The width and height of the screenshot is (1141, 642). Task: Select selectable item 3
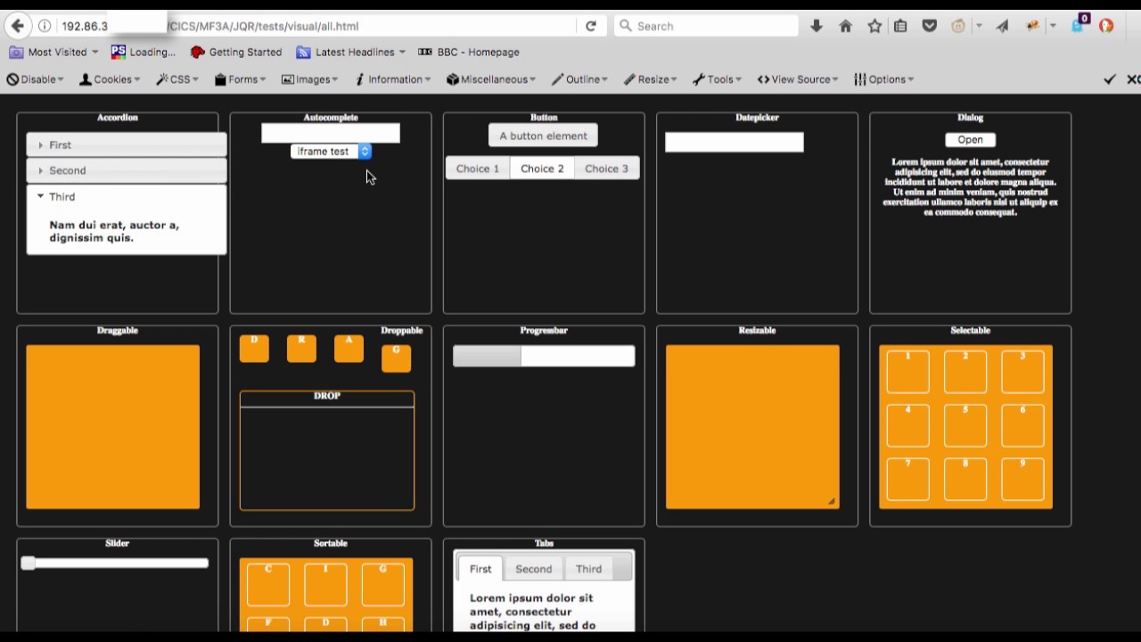(x=1022, y=371)
